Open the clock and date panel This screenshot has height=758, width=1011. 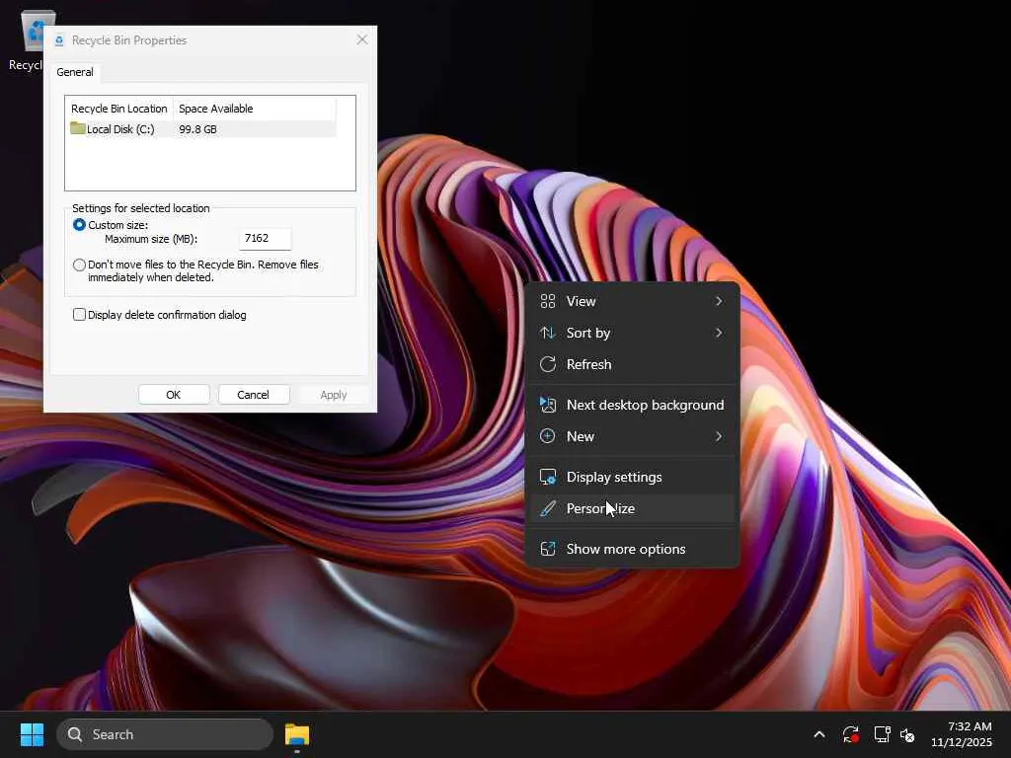(961, 734)
